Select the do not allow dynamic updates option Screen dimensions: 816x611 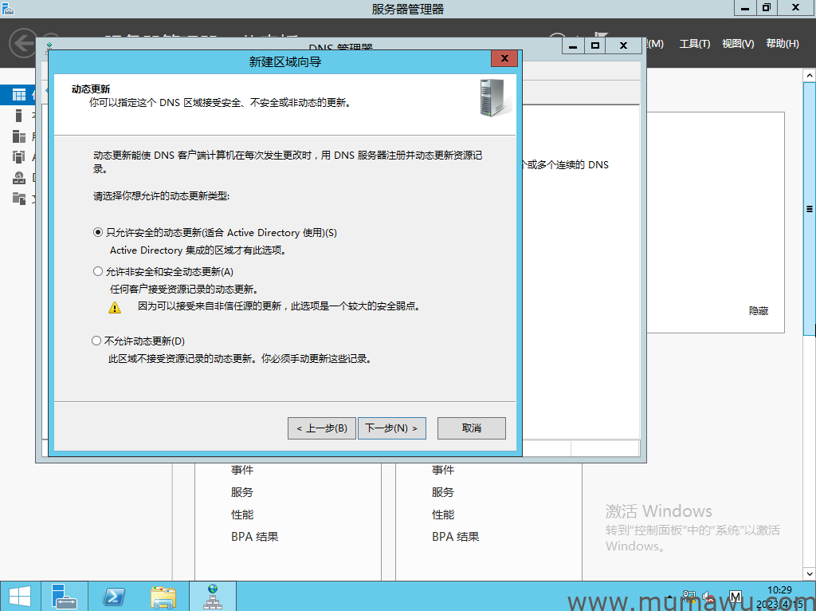click(98, 341)
